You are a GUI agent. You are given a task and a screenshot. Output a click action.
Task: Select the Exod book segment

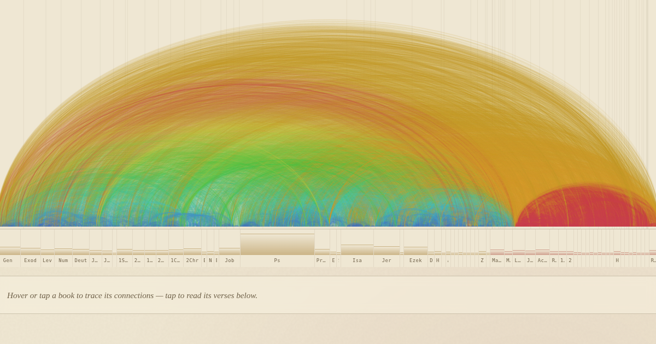(x=31, y=248)
